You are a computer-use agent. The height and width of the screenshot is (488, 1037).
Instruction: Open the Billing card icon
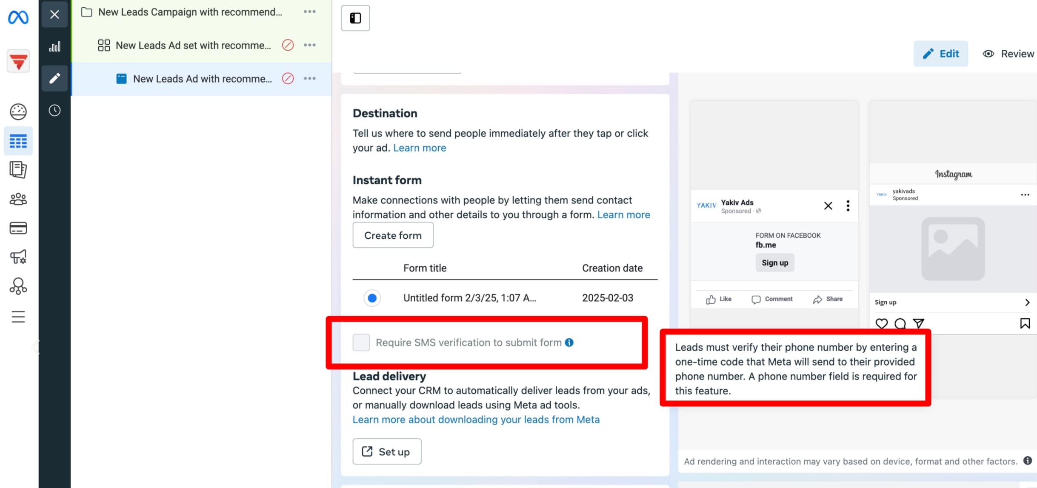(x=18, y=228)
